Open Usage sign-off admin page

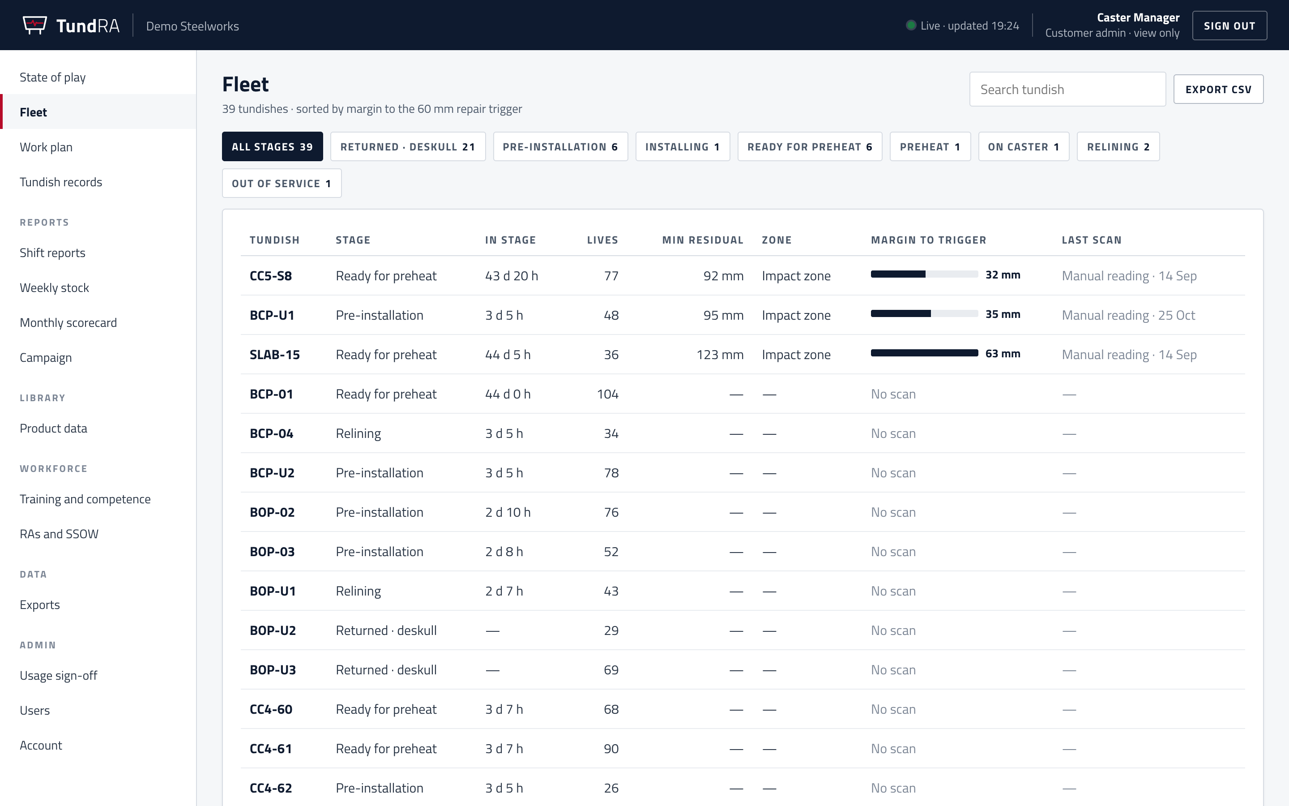(98, 675)
